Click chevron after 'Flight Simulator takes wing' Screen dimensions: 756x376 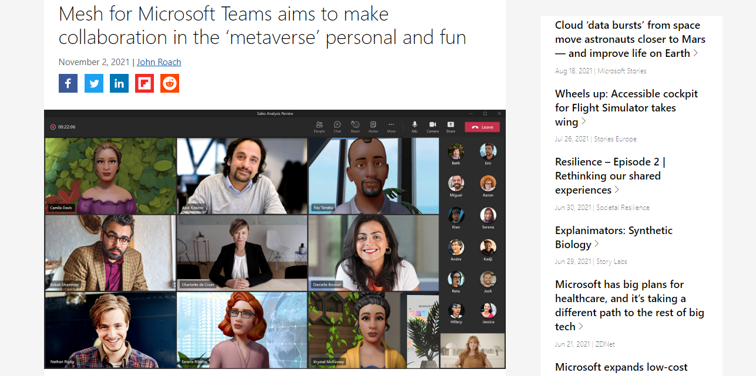584,122
